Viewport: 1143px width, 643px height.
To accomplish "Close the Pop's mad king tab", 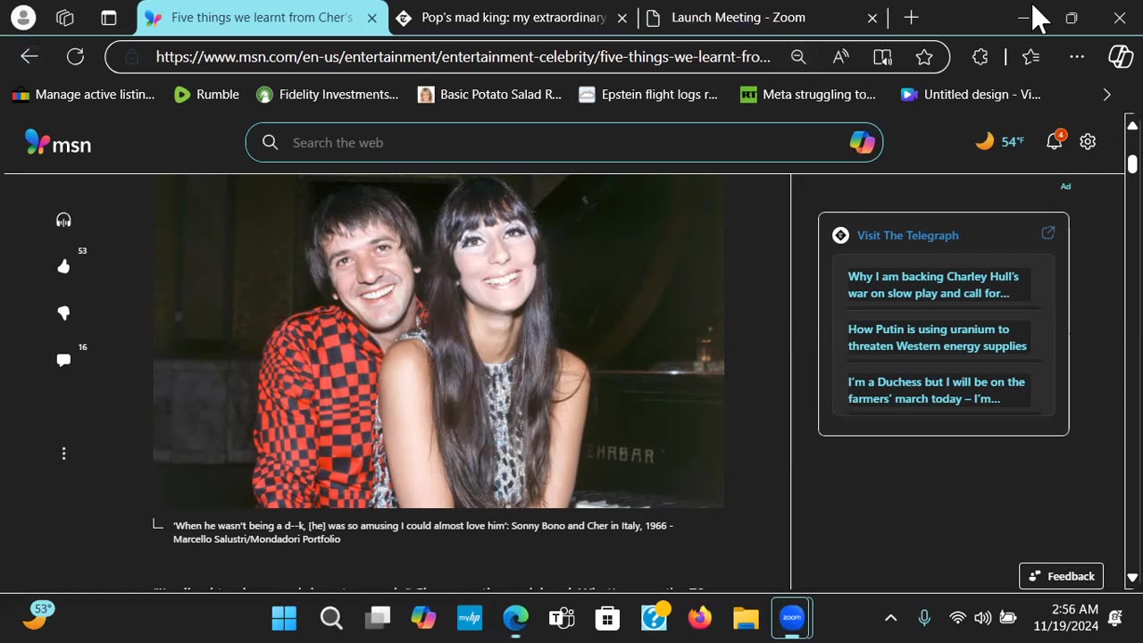I will [622, 18].
